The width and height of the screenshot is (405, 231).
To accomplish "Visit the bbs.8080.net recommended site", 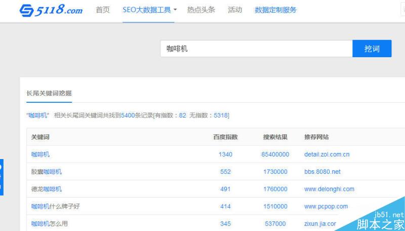I will coord(322,172).
